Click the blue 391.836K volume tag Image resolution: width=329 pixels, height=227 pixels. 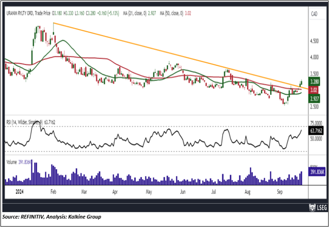pyautogui.click(x=317, y=171)
